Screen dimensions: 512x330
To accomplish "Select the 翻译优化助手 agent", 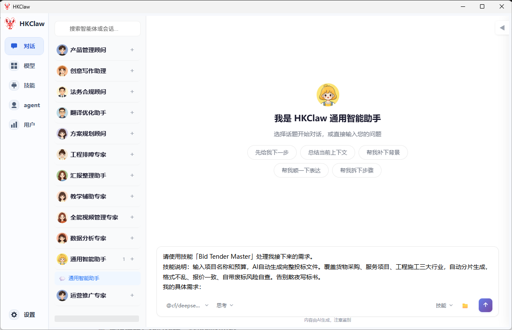I will pos(97,113).
